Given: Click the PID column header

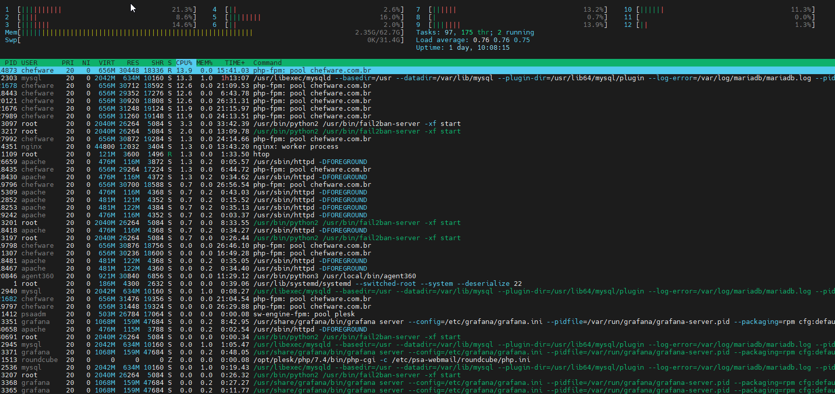Looking at the screenshot, I should (10, 63).
